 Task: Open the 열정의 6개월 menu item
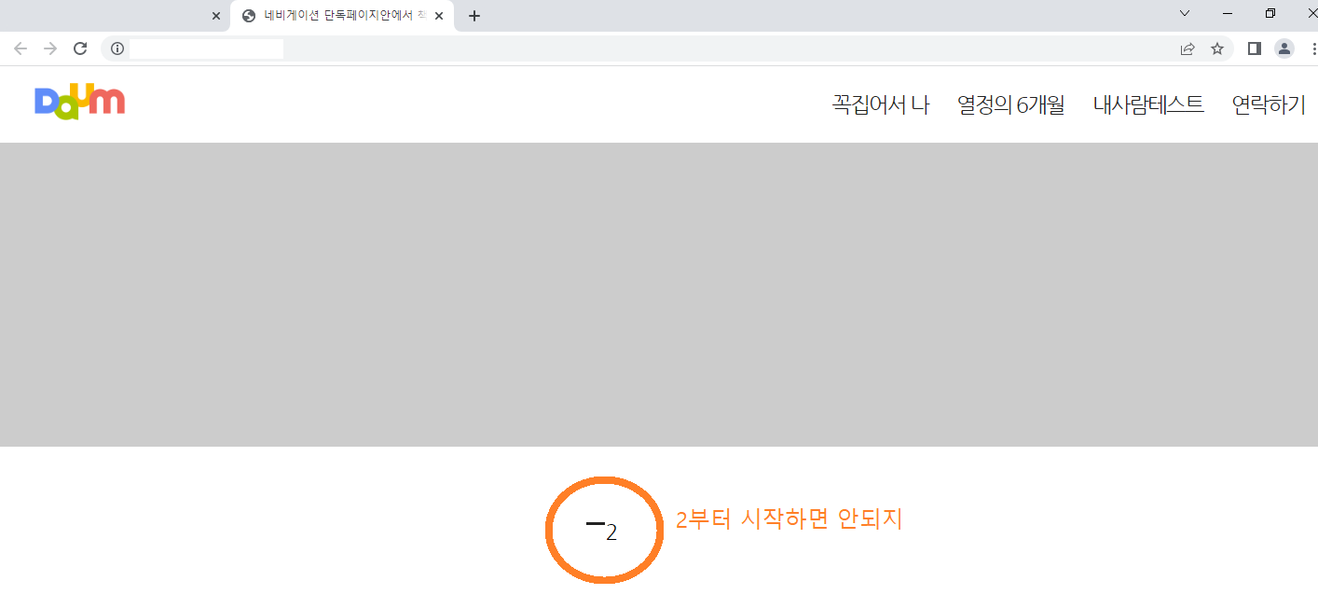1010,104
